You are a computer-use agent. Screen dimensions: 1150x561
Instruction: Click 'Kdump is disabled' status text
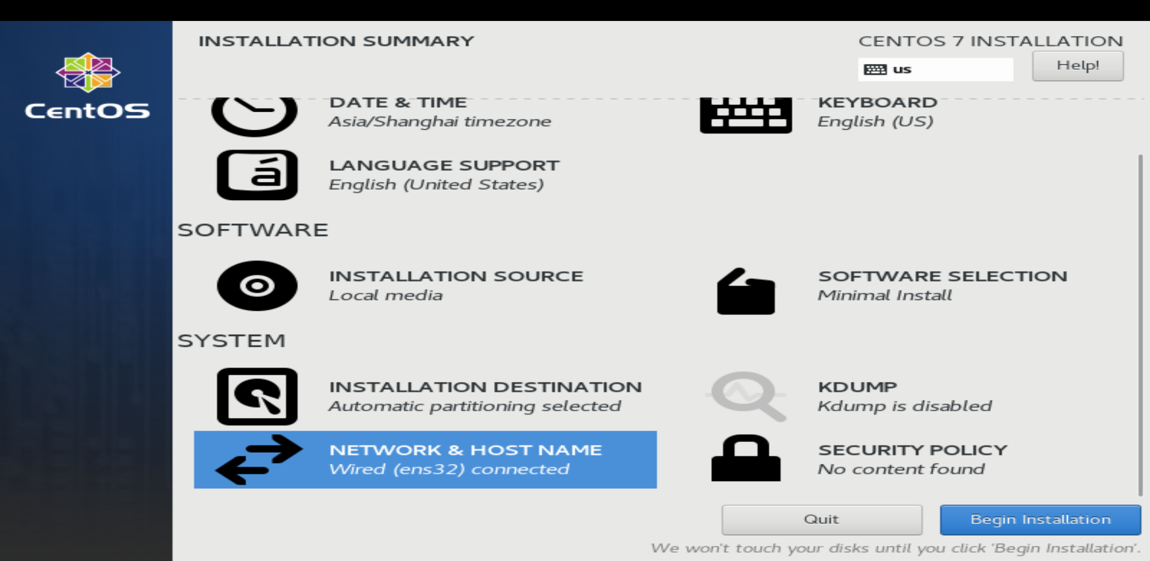(x=905, y=406)
